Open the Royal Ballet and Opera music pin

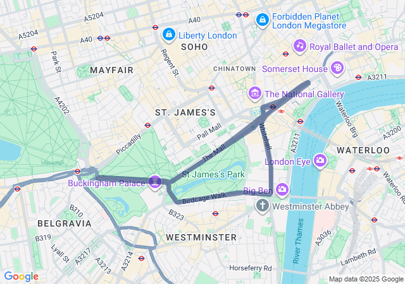coord(299,46)
